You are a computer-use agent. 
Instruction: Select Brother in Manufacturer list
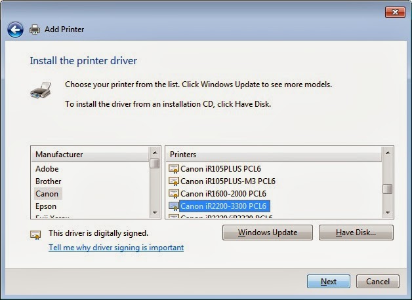point(49,181)
